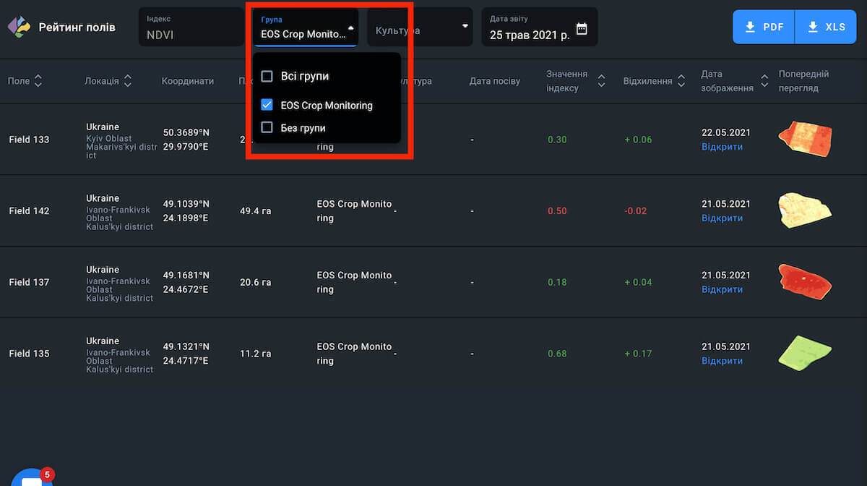Screen dimensions: 867x486
Task: Open the chat widget with 5 notifications
Action: [x=33, y=479]
